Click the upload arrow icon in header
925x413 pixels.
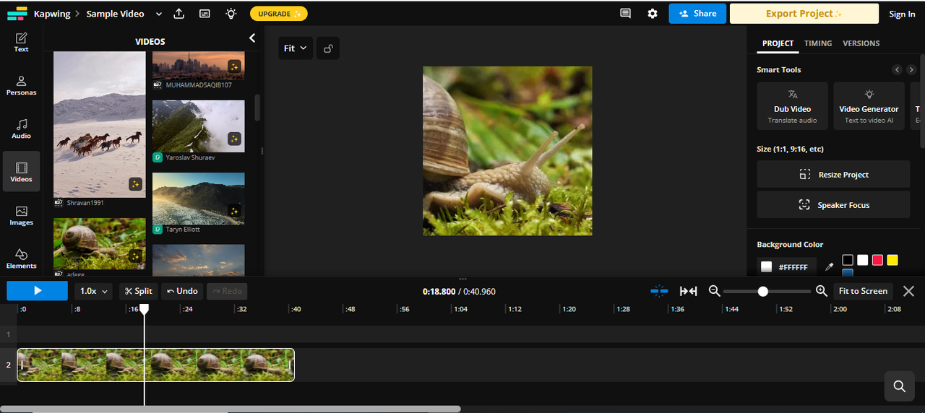178,14
